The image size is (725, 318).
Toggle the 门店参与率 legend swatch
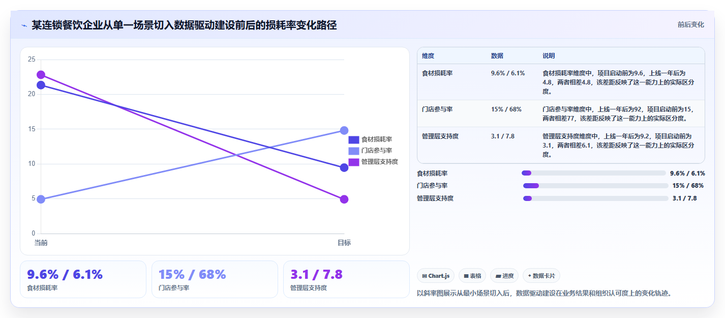tap(354, 151)
